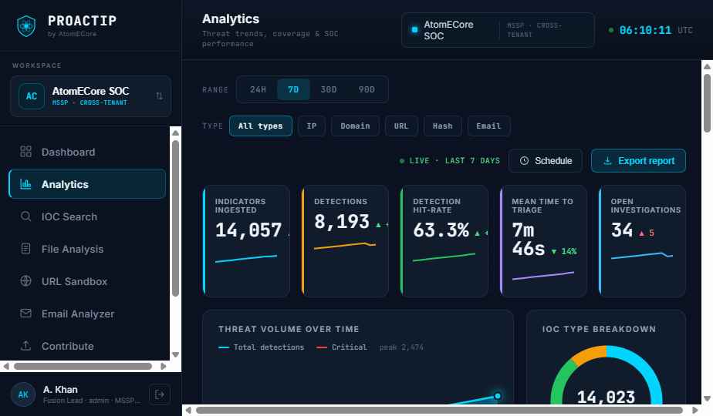Click sidebar scrollbar down arrow
The height and width of the screenshot is (416, 713).
pyautogui.click(x=175, y=354)
